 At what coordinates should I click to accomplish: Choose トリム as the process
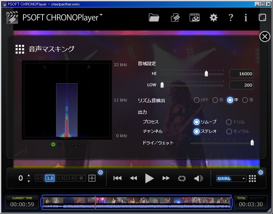coord(228,122)
